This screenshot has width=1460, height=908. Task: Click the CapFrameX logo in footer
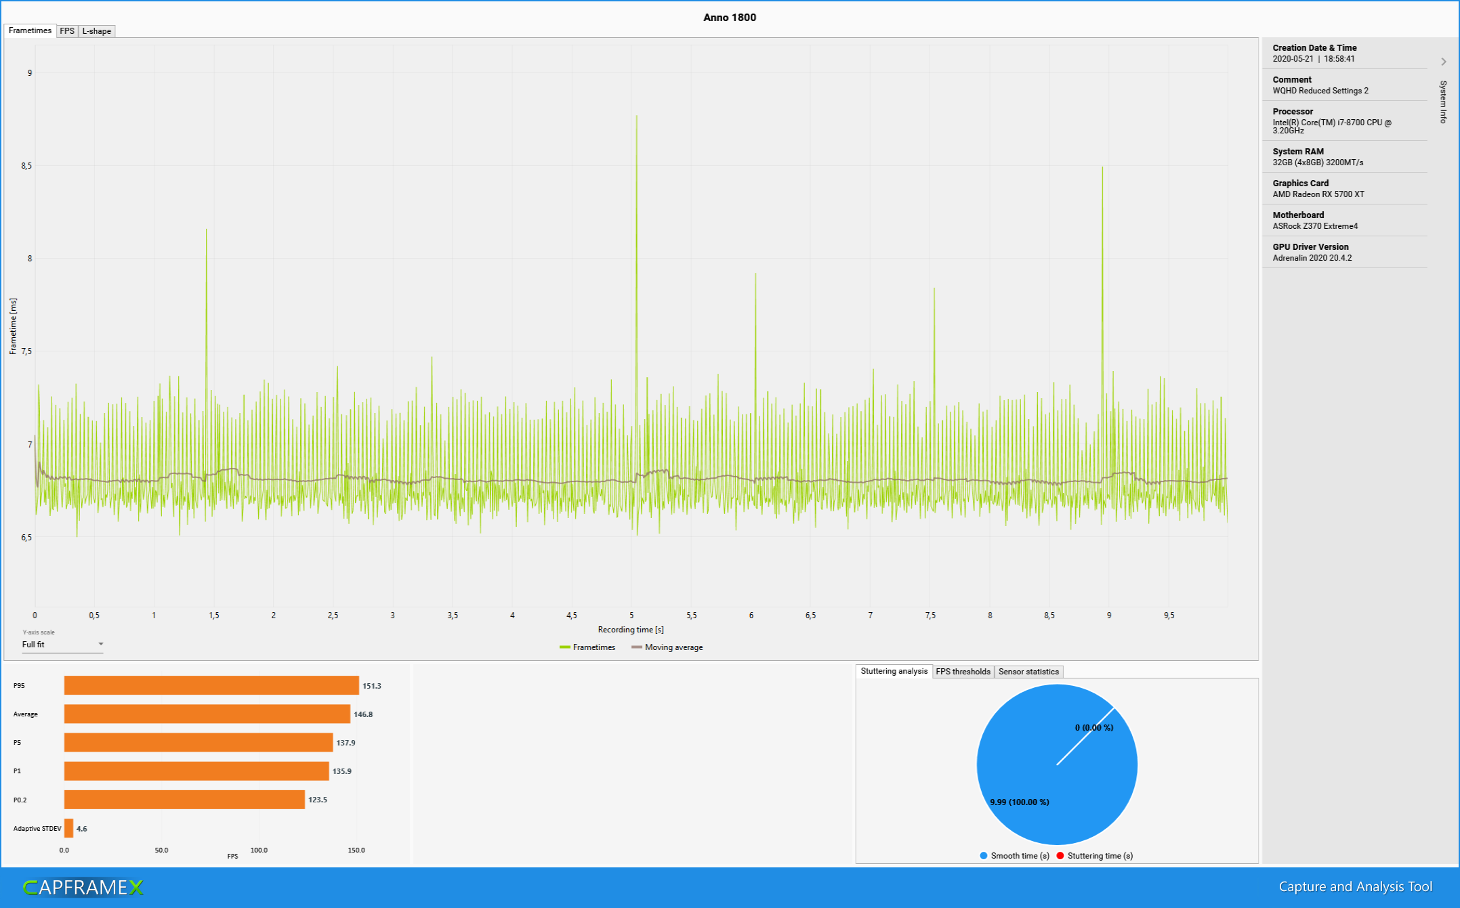pos(83,887)
